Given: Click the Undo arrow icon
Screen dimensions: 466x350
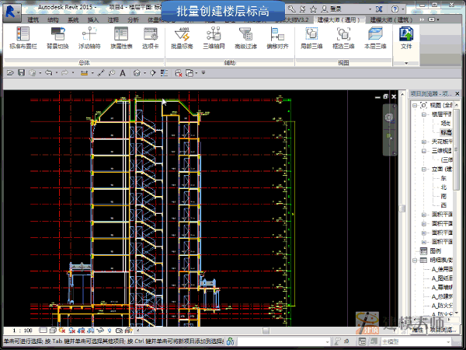Looking at the screenshot, I should 48,72.
